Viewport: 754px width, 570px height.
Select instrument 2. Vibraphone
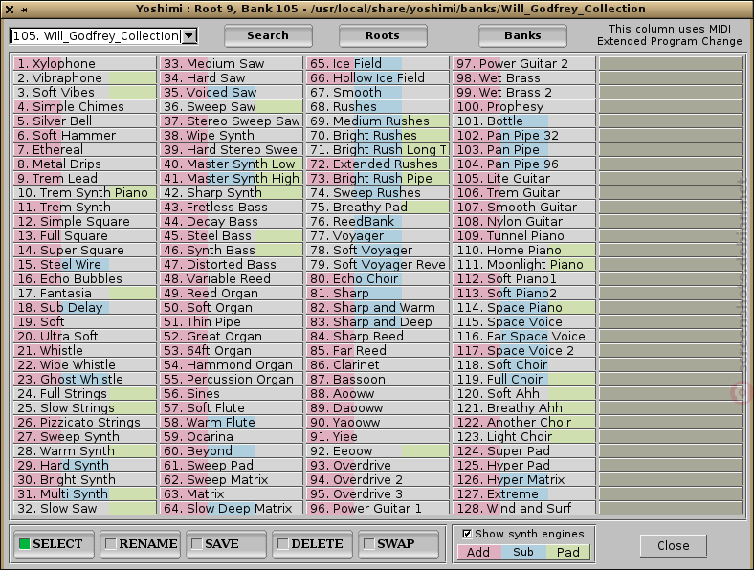click(85, 77)
